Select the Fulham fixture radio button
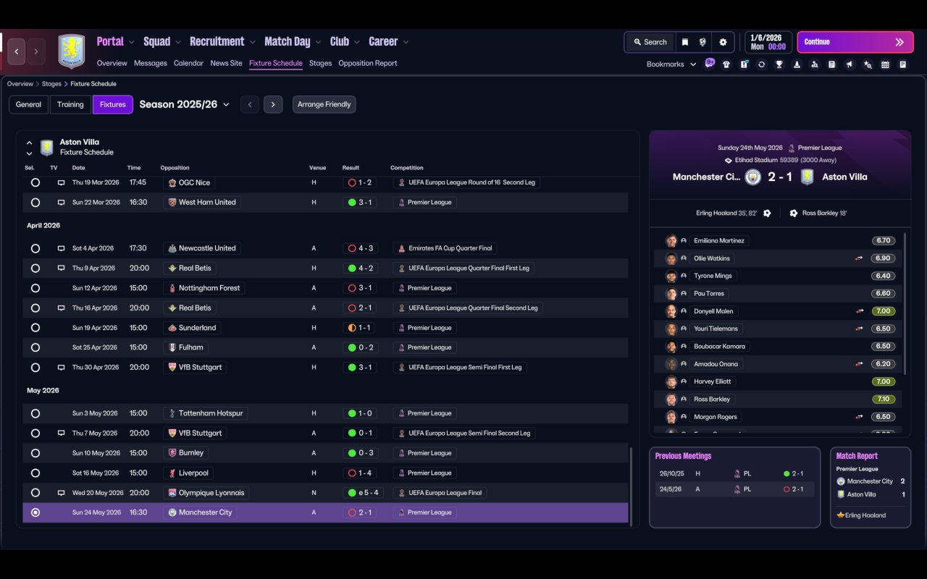Viewport: 927px width, 579px height. pyautogui.click(x=35, y=347)
